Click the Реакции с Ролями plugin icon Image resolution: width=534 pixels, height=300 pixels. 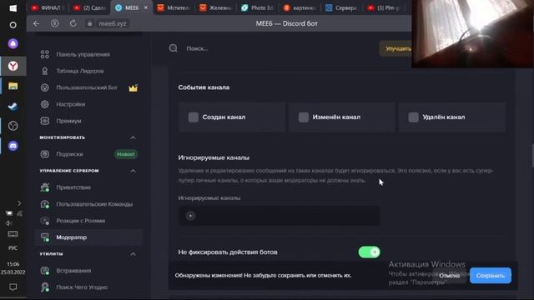click(x=44, y=221)
